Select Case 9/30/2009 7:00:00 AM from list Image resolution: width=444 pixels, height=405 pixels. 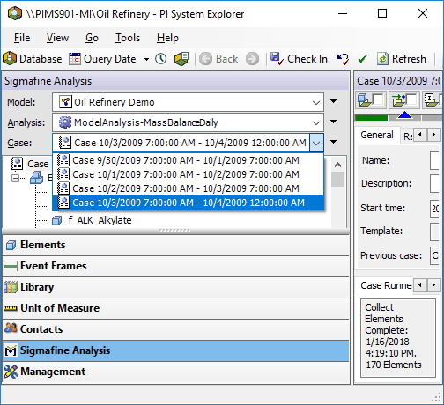pos(188,160)
